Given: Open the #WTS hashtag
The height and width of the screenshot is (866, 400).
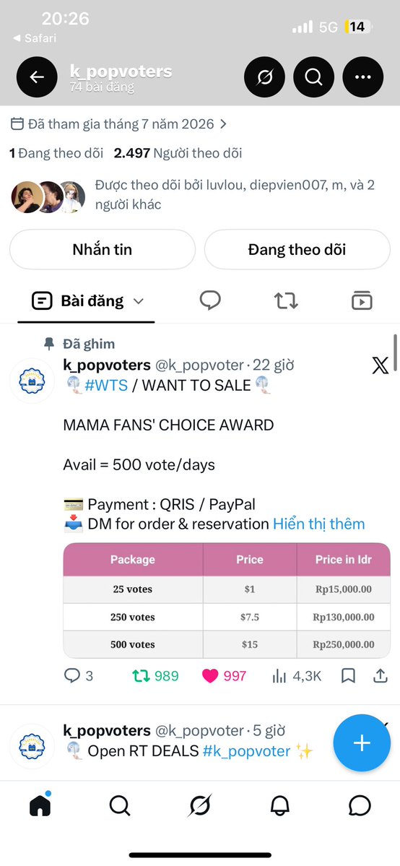Looking at the screenshot, I should tap(106, 385).
